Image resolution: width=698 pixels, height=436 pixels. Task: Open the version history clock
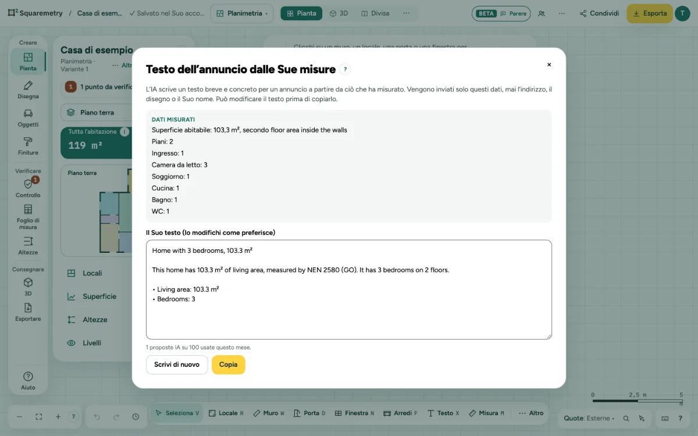136,417
